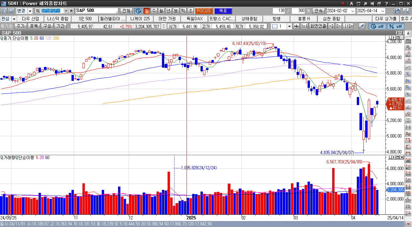
Task: Click the second layout icon in top-left toolbar
Action: coord(11,11)
